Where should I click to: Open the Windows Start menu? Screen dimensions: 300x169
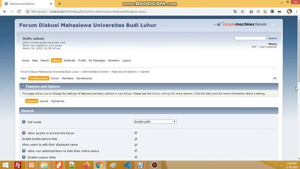tap(5, 165)
